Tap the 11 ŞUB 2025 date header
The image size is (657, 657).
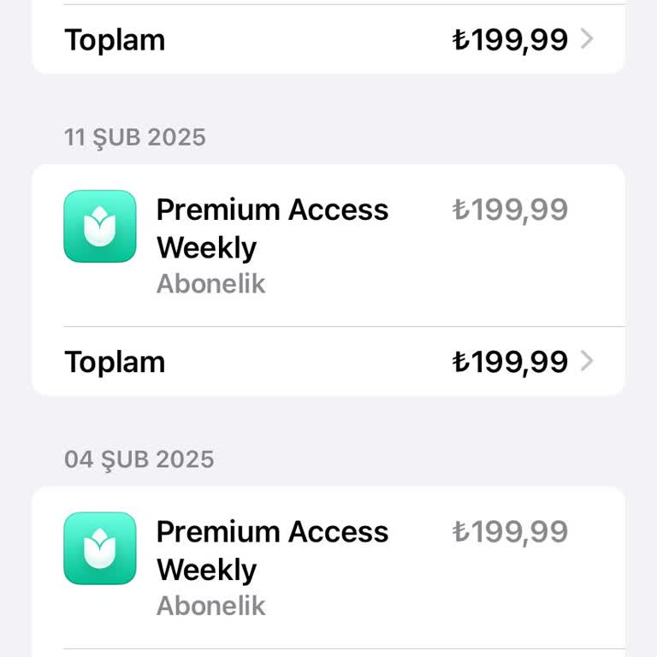click(135, 137)
